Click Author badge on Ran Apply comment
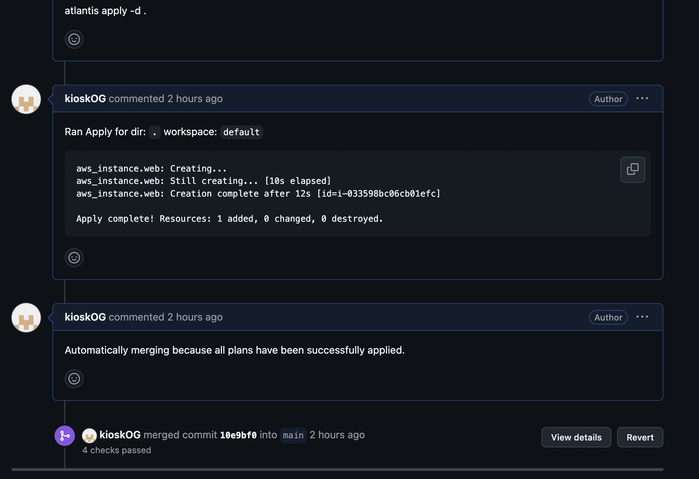The width and height of the screenshot is (699, 479). [608, 99]
